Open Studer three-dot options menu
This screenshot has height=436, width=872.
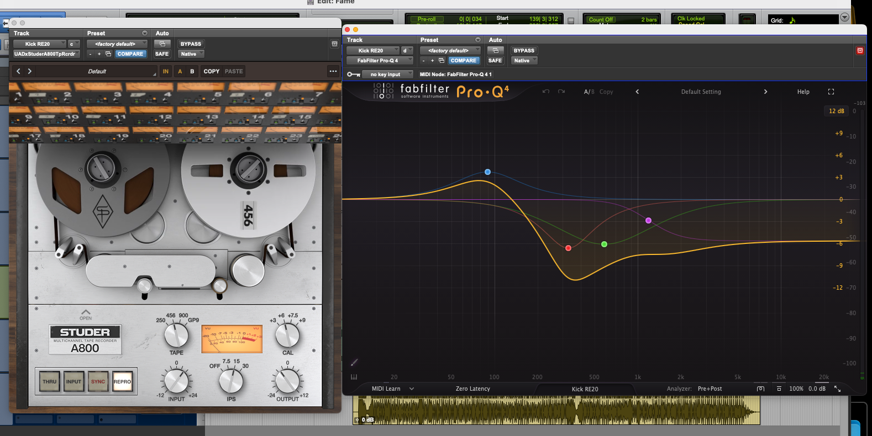pos(333,71)
